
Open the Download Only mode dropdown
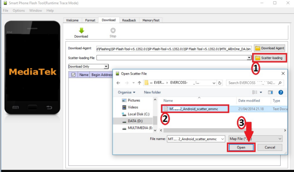click(x=106, y=66)
